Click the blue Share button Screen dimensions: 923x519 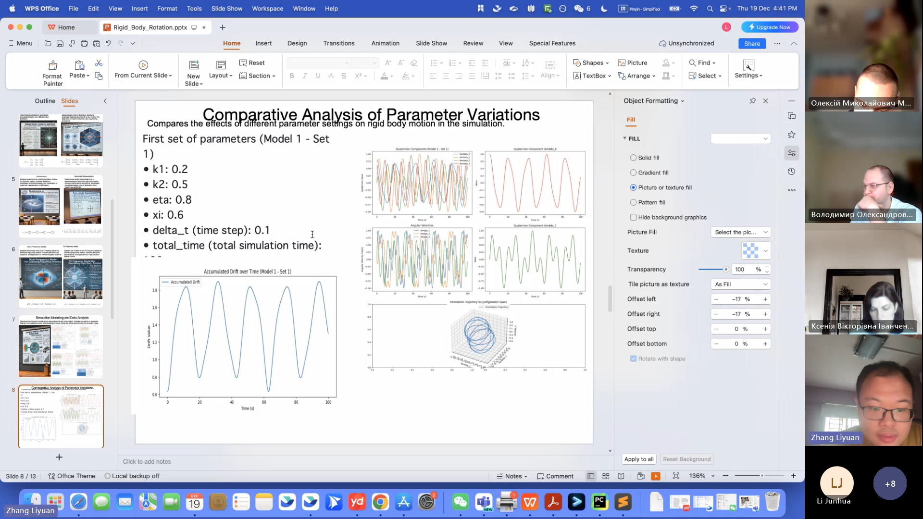[x=752, y=43]
